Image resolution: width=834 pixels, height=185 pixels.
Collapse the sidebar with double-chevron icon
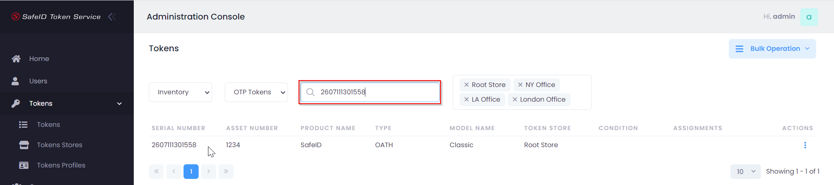click(x=112, y=17)
